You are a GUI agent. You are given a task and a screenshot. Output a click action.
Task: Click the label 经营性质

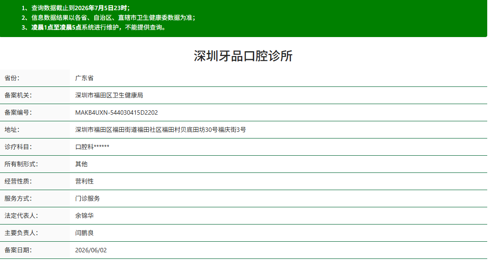tap(18, 181)
